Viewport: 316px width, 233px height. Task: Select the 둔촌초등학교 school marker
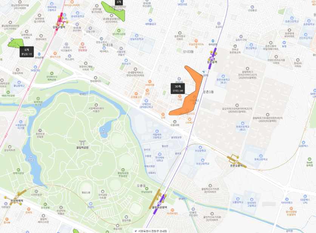click(x=223, y=76)
